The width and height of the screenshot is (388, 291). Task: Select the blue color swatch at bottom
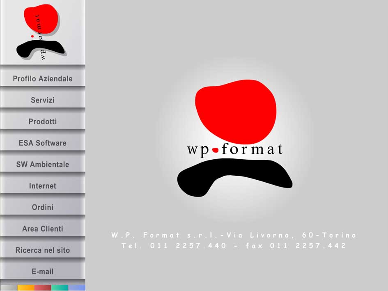point(77,288)
